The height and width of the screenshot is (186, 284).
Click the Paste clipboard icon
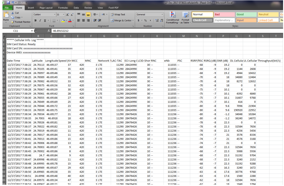tap(6, 15)
